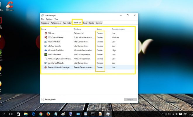Open the CCleaner desktop shortcut
193x117 pixels.
coord(10,6)
